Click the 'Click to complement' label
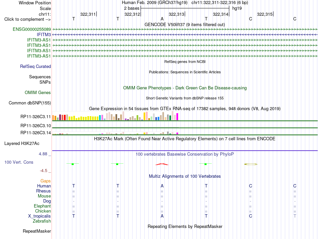 tap(27, 19)
